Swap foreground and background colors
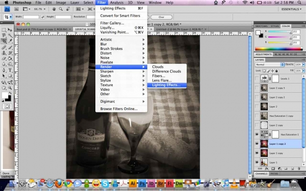The image size is (306, 191). (10, 93)
